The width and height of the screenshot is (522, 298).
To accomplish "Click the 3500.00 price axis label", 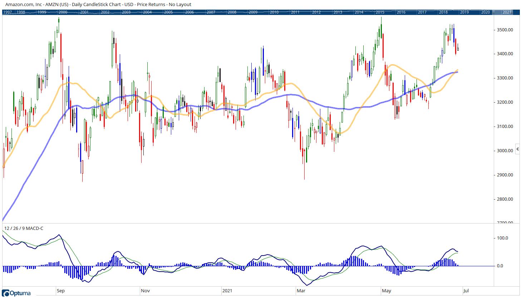I will click(505, 30).
